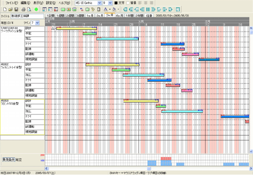Image resolution: width=253 pixels, height=175 pixels.
Task: Click the Print icon in toolbar
Action: coord(22,9)
